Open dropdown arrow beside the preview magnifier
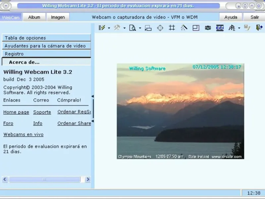The height and width of the screenshot is (199, 265). 140,28
